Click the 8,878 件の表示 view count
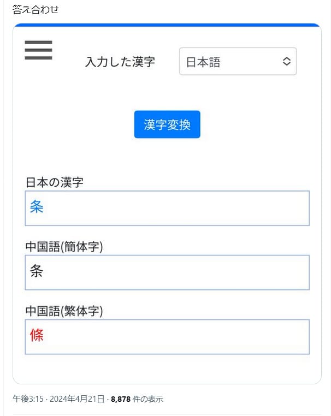 (137, 399)
